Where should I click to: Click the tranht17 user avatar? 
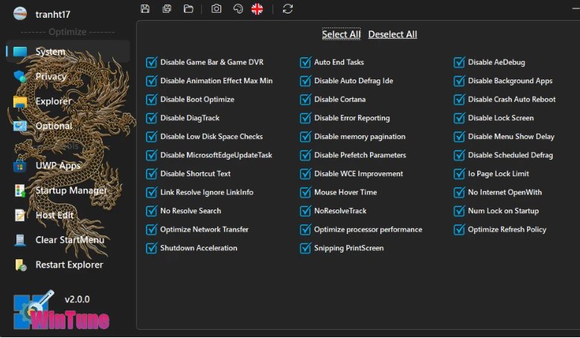[20, 13]
